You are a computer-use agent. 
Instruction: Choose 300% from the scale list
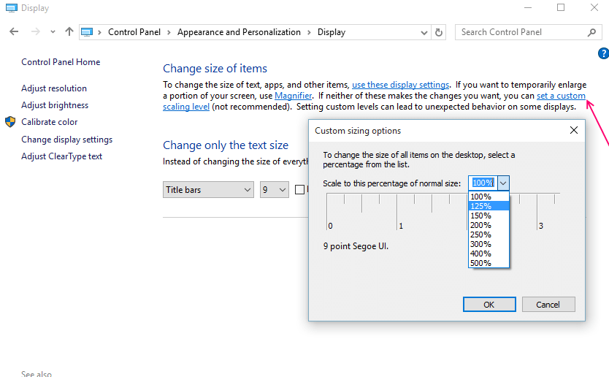point(489,244)
